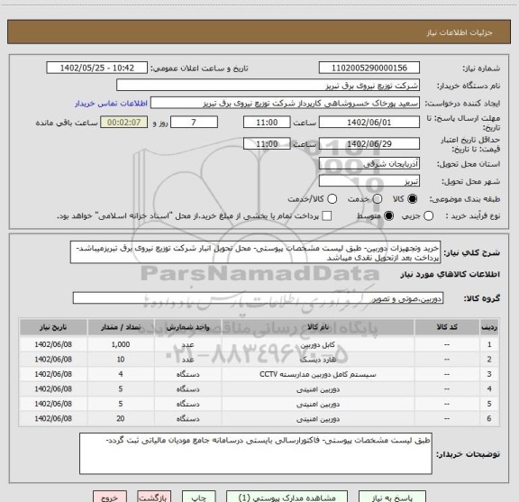Click the توضیحات خریدار notes box
519x502 pixels.
point(256,453)
